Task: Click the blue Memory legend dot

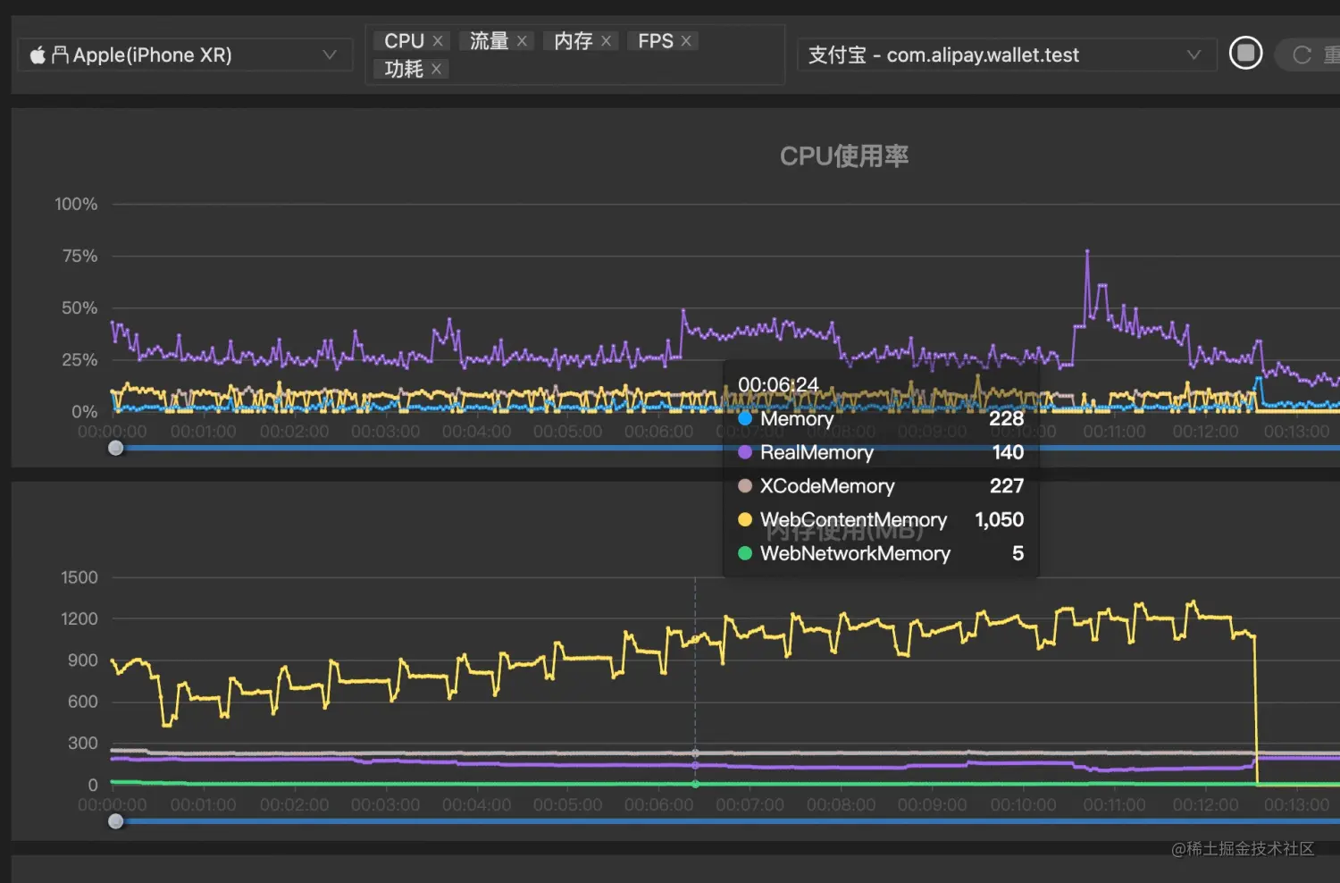Action: [745, 418]
